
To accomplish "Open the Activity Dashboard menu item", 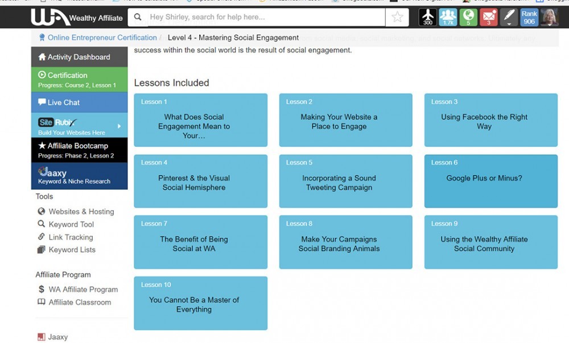I will 79,56.
